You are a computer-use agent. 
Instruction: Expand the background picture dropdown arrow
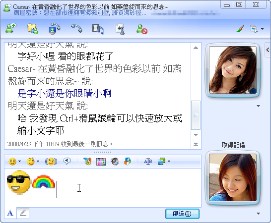click(x=169, y=162)
